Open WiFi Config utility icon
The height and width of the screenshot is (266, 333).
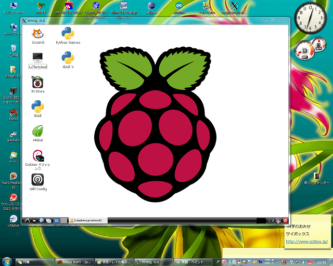tap(38, 182)
